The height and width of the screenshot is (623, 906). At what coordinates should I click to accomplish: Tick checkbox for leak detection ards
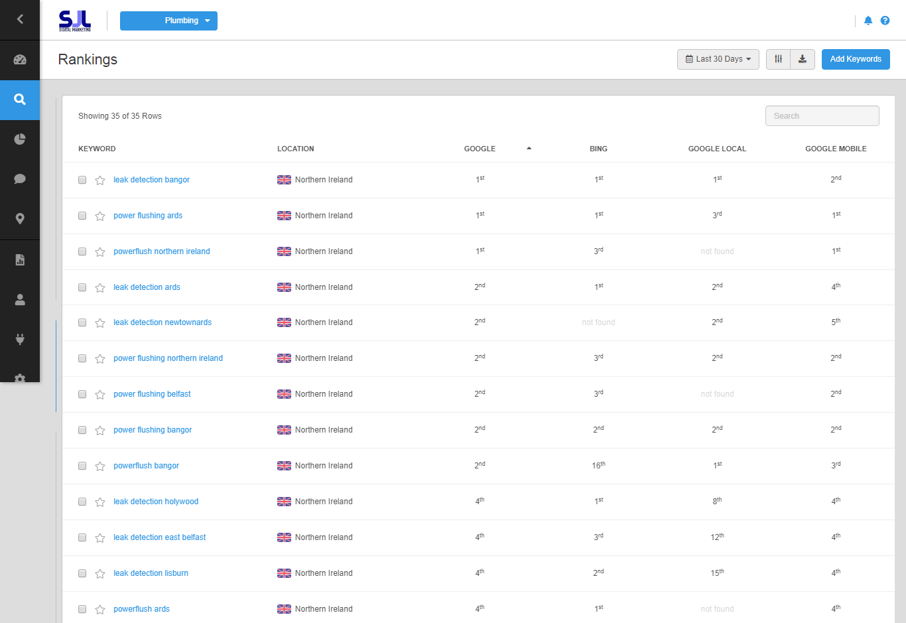(82, 287)
